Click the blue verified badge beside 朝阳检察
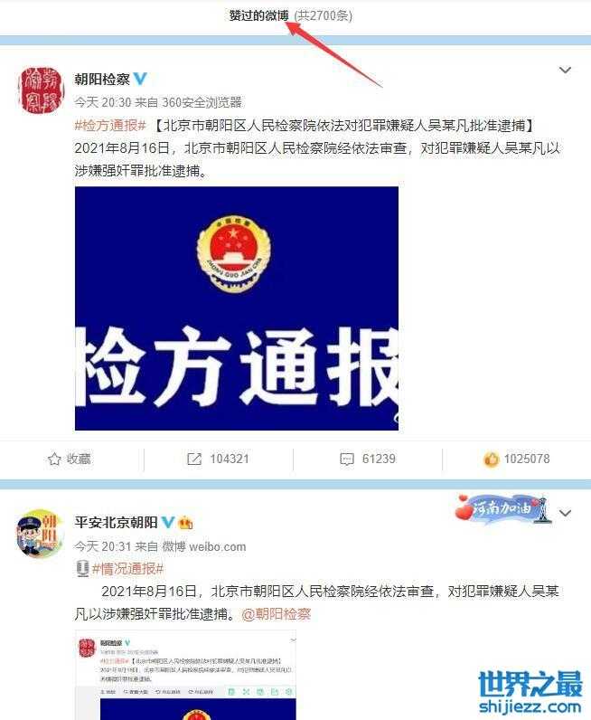 pos(140,79)
